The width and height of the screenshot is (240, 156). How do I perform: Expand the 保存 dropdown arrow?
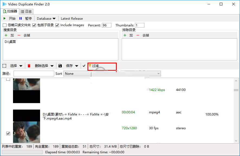[x=77, y=66]
